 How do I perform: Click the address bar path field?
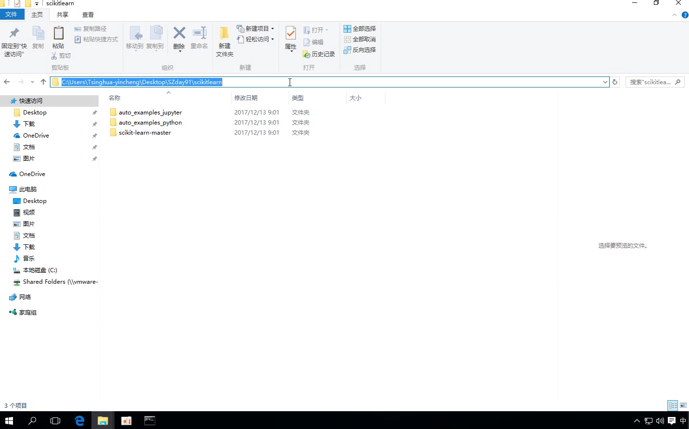coord(330,82)
